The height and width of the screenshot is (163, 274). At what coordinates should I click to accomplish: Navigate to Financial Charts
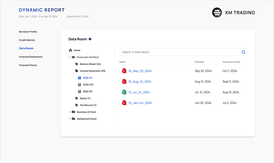[28, 65]
